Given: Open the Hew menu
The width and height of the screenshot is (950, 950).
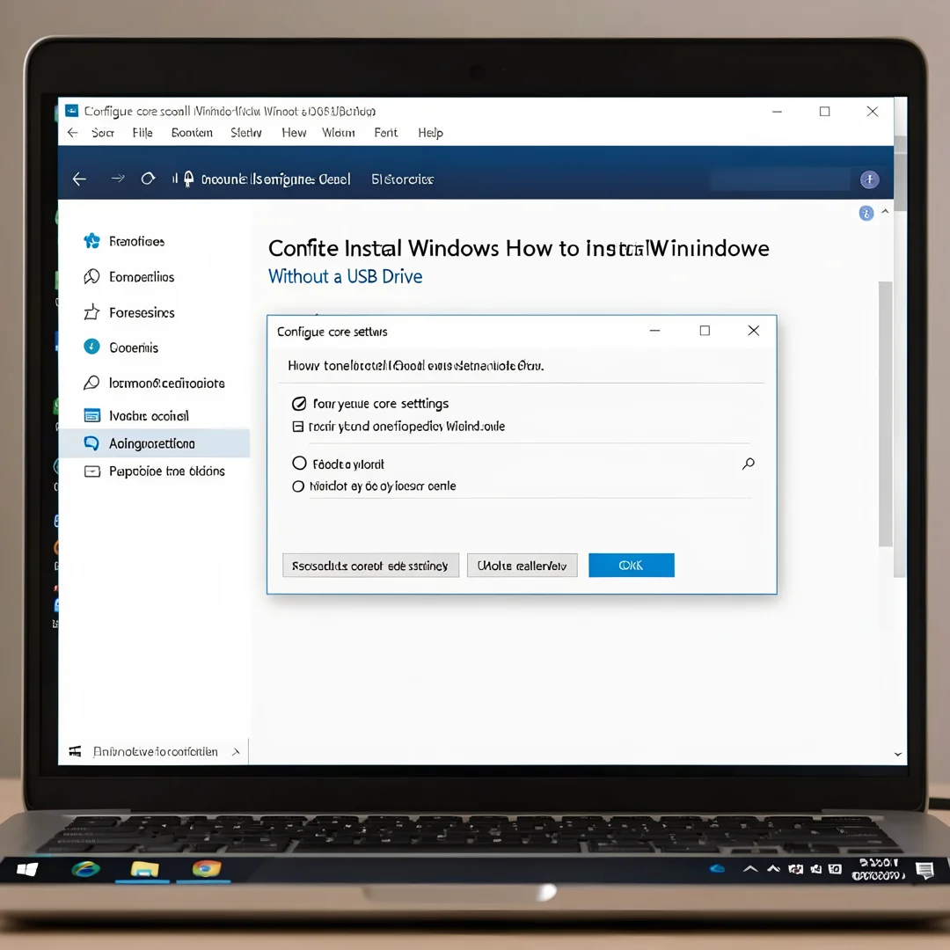Looking at the screenshot, I should pyautogui.click(x=294, y=133).
